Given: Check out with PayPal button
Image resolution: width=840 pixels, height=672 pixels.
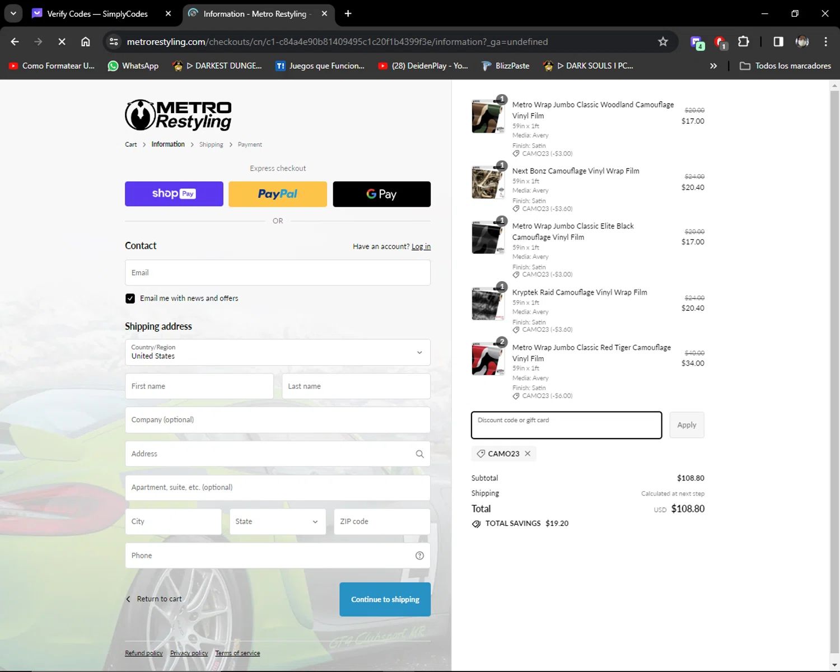Looking at the screenshot, I should click(x=278, y=194).
